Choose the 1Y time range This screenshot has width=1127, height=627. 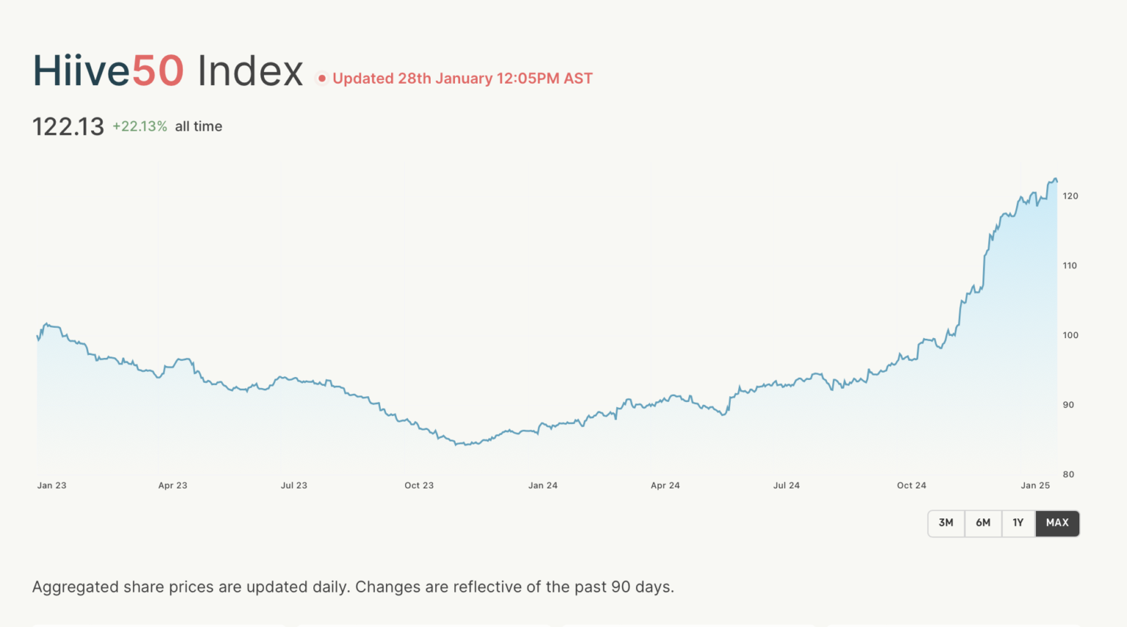(x=1018, y=523)
